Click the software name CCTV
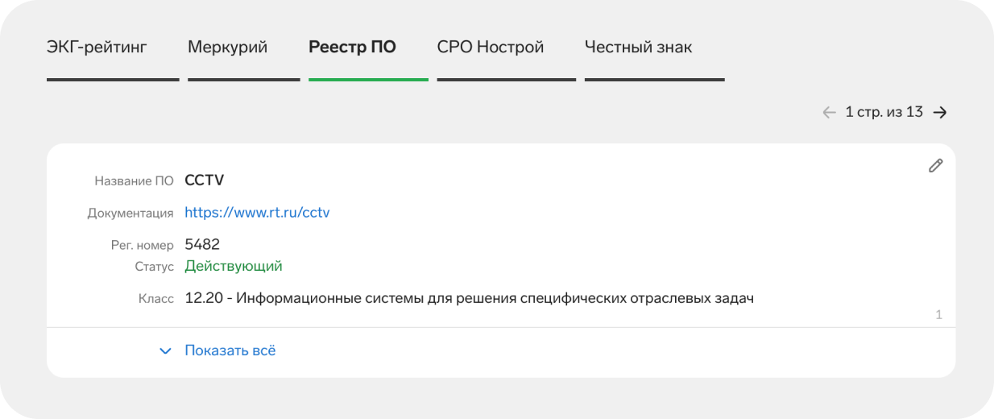The width and height of the screenshot is (994, 419). tap(205, 180)
